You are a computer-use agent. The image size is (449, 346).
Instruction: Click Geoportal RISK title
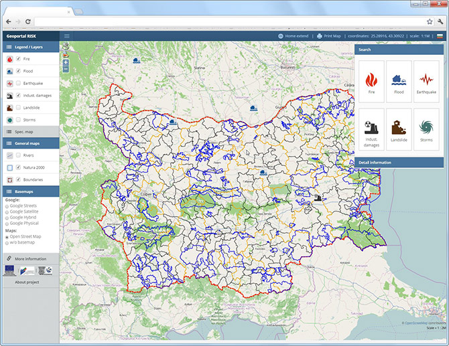21,36
